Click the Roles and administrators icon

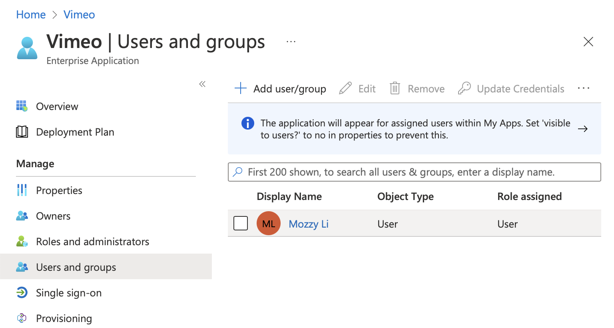tap(22, 242)
